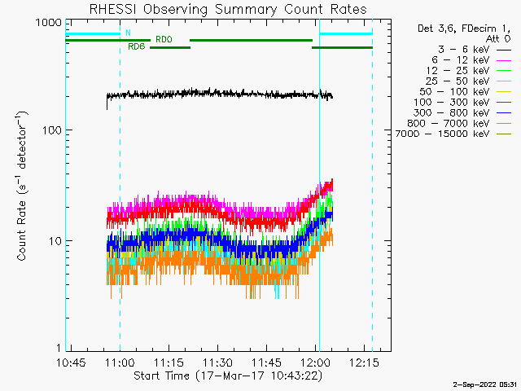Click the magenta 6 - 12 keV legend line
521x391 pixels.
click(504, 60)
